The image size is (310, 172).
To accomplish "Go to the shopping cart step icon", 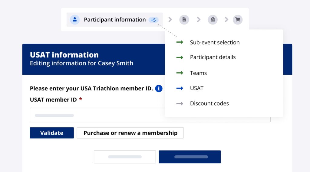I will (x=238, y=20).
